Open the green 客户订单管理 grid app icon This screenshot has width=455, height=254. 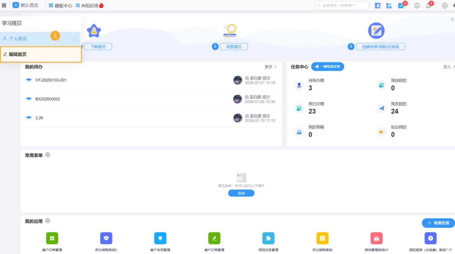tap(52, 238)
